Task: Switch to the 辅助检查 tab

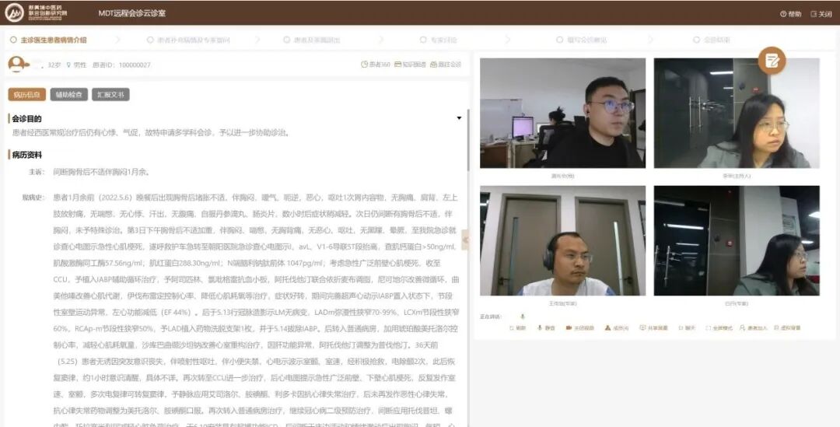Action: [69, 94]
